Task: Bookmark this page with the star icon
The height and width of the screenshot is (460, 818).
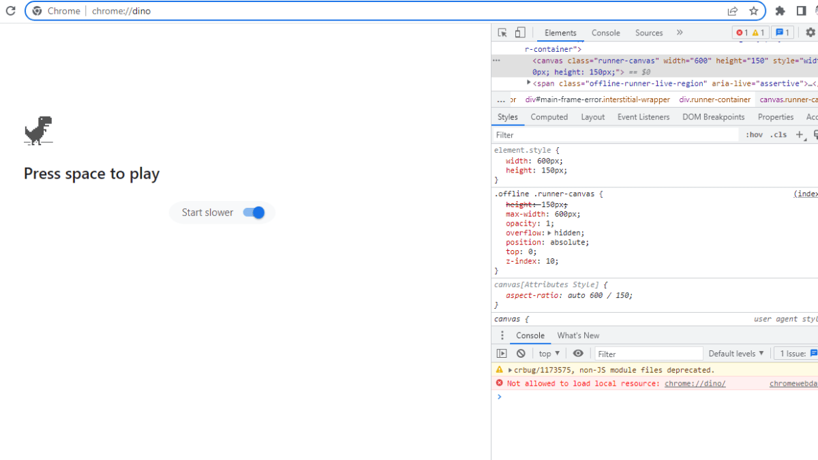Action: (753, 11)
